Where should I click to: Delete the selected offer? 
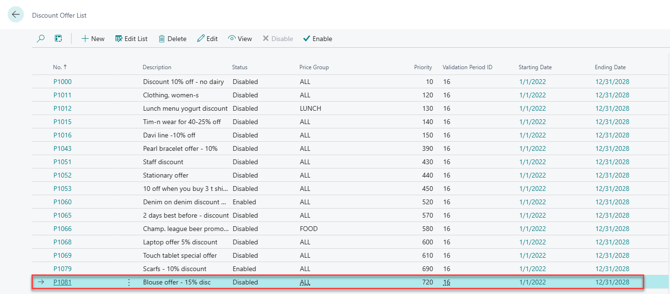(x=172, y=39)
